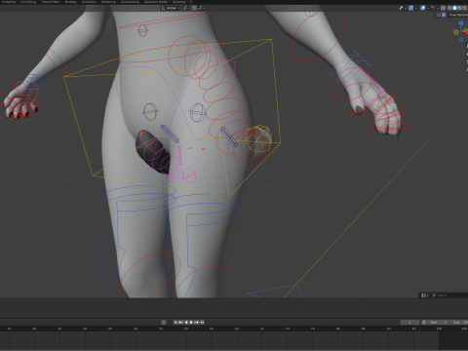Toggle X-axis mirror in pose tool settings
This screenshot has width=468, height=351.
click(x=444, y=15)
